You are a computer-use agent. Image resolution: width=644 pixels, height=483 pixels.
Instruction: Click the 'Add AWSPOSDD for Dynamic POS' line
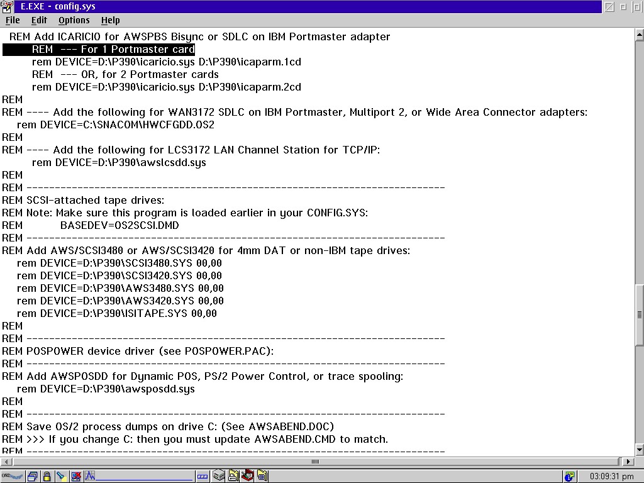[203, 376]
